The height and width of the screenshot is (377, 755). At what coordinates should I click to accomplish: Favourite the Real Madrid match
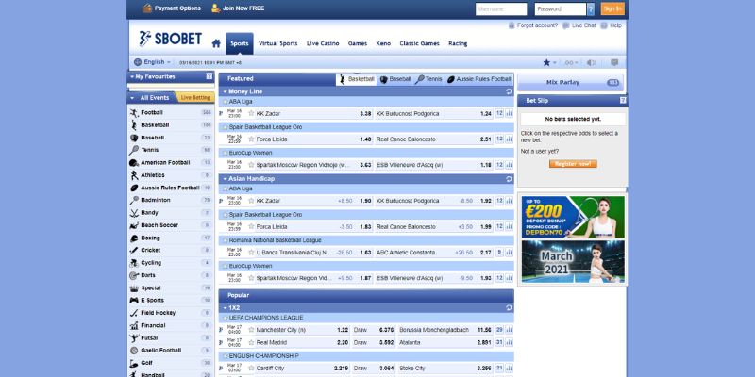pyautogui.click(x=251, y=342)
